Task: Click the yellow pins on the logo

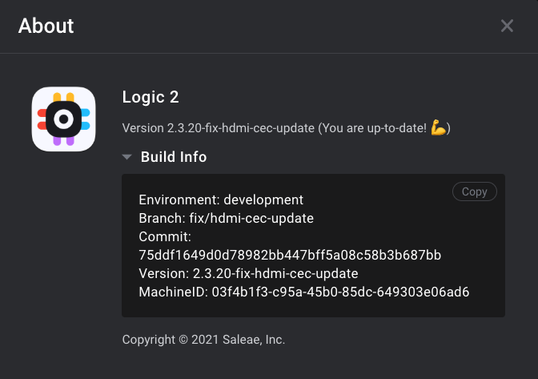Action: coord(63,97)
